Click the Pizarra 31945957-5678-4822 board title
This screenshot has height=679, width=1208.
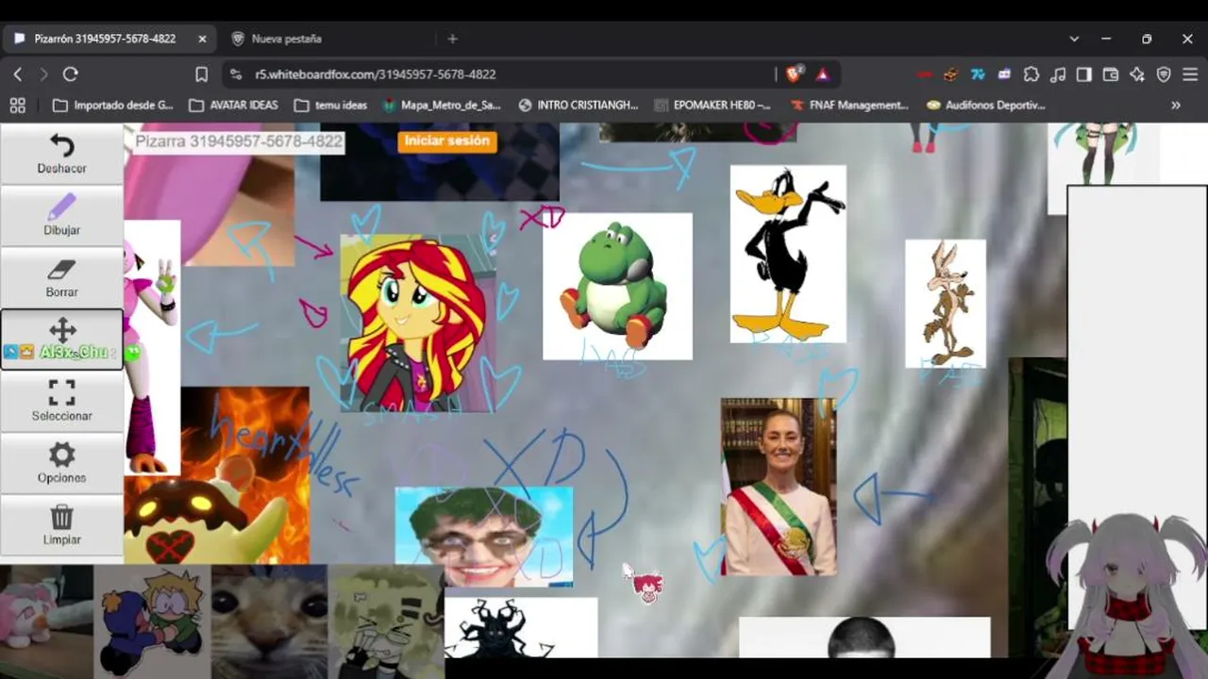[x=238, y=141]
